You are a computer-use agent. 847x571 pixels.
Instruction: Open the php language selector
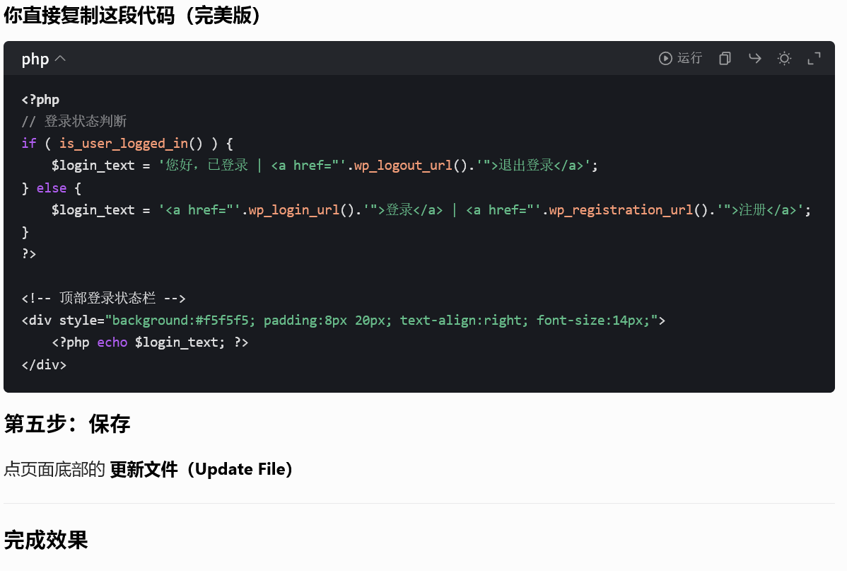[x=44, y=59]
